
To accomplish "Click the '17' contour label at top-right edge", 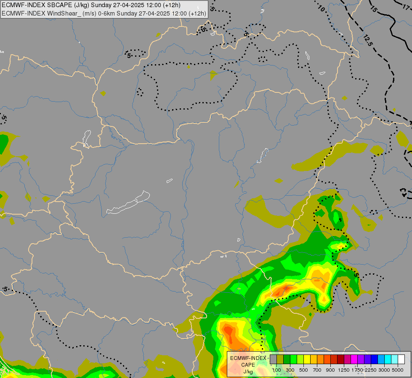I will pos(406,7).
